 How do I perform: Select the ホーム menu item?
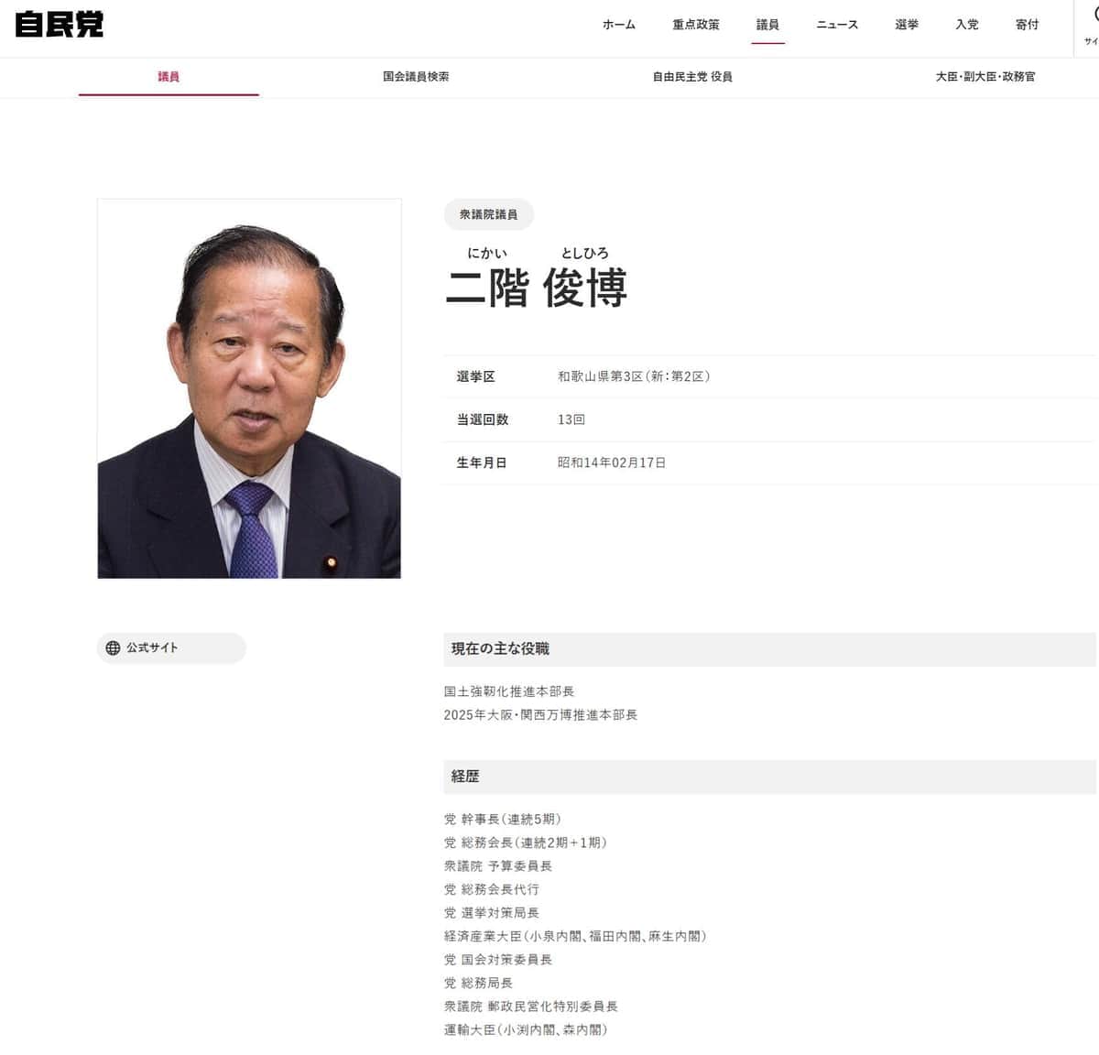tap(618, 26)
